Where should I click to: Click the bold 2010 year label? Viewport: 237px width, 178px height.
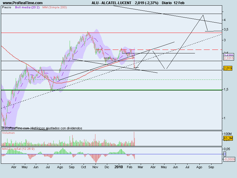119,167
